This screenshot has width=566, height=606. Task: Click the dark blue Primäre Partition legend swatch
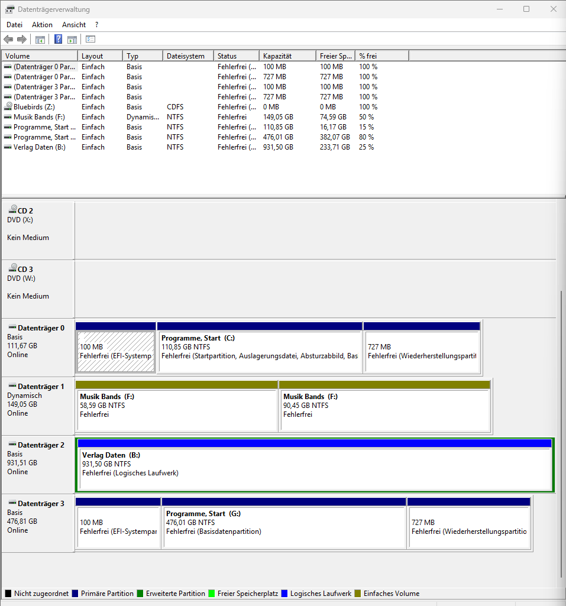point(75,593)
